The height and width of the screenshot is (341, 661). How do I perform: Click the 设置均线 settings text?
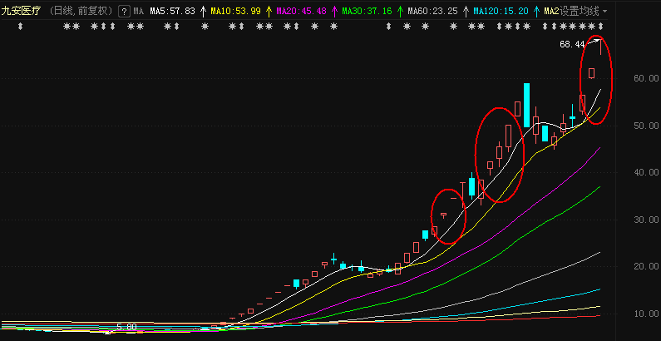(x=580, y=12)
